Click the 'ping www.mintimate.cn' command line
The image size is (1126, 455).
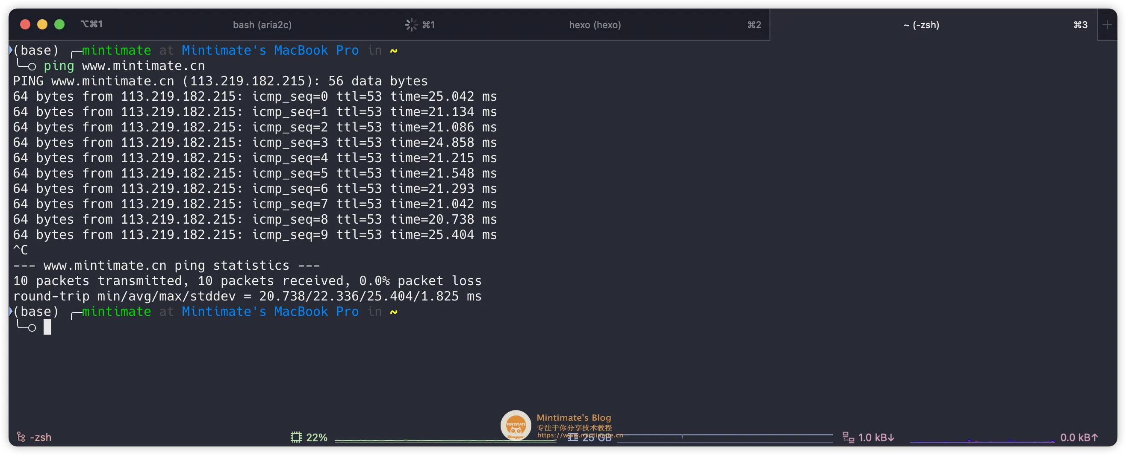(x=124, y=66)
